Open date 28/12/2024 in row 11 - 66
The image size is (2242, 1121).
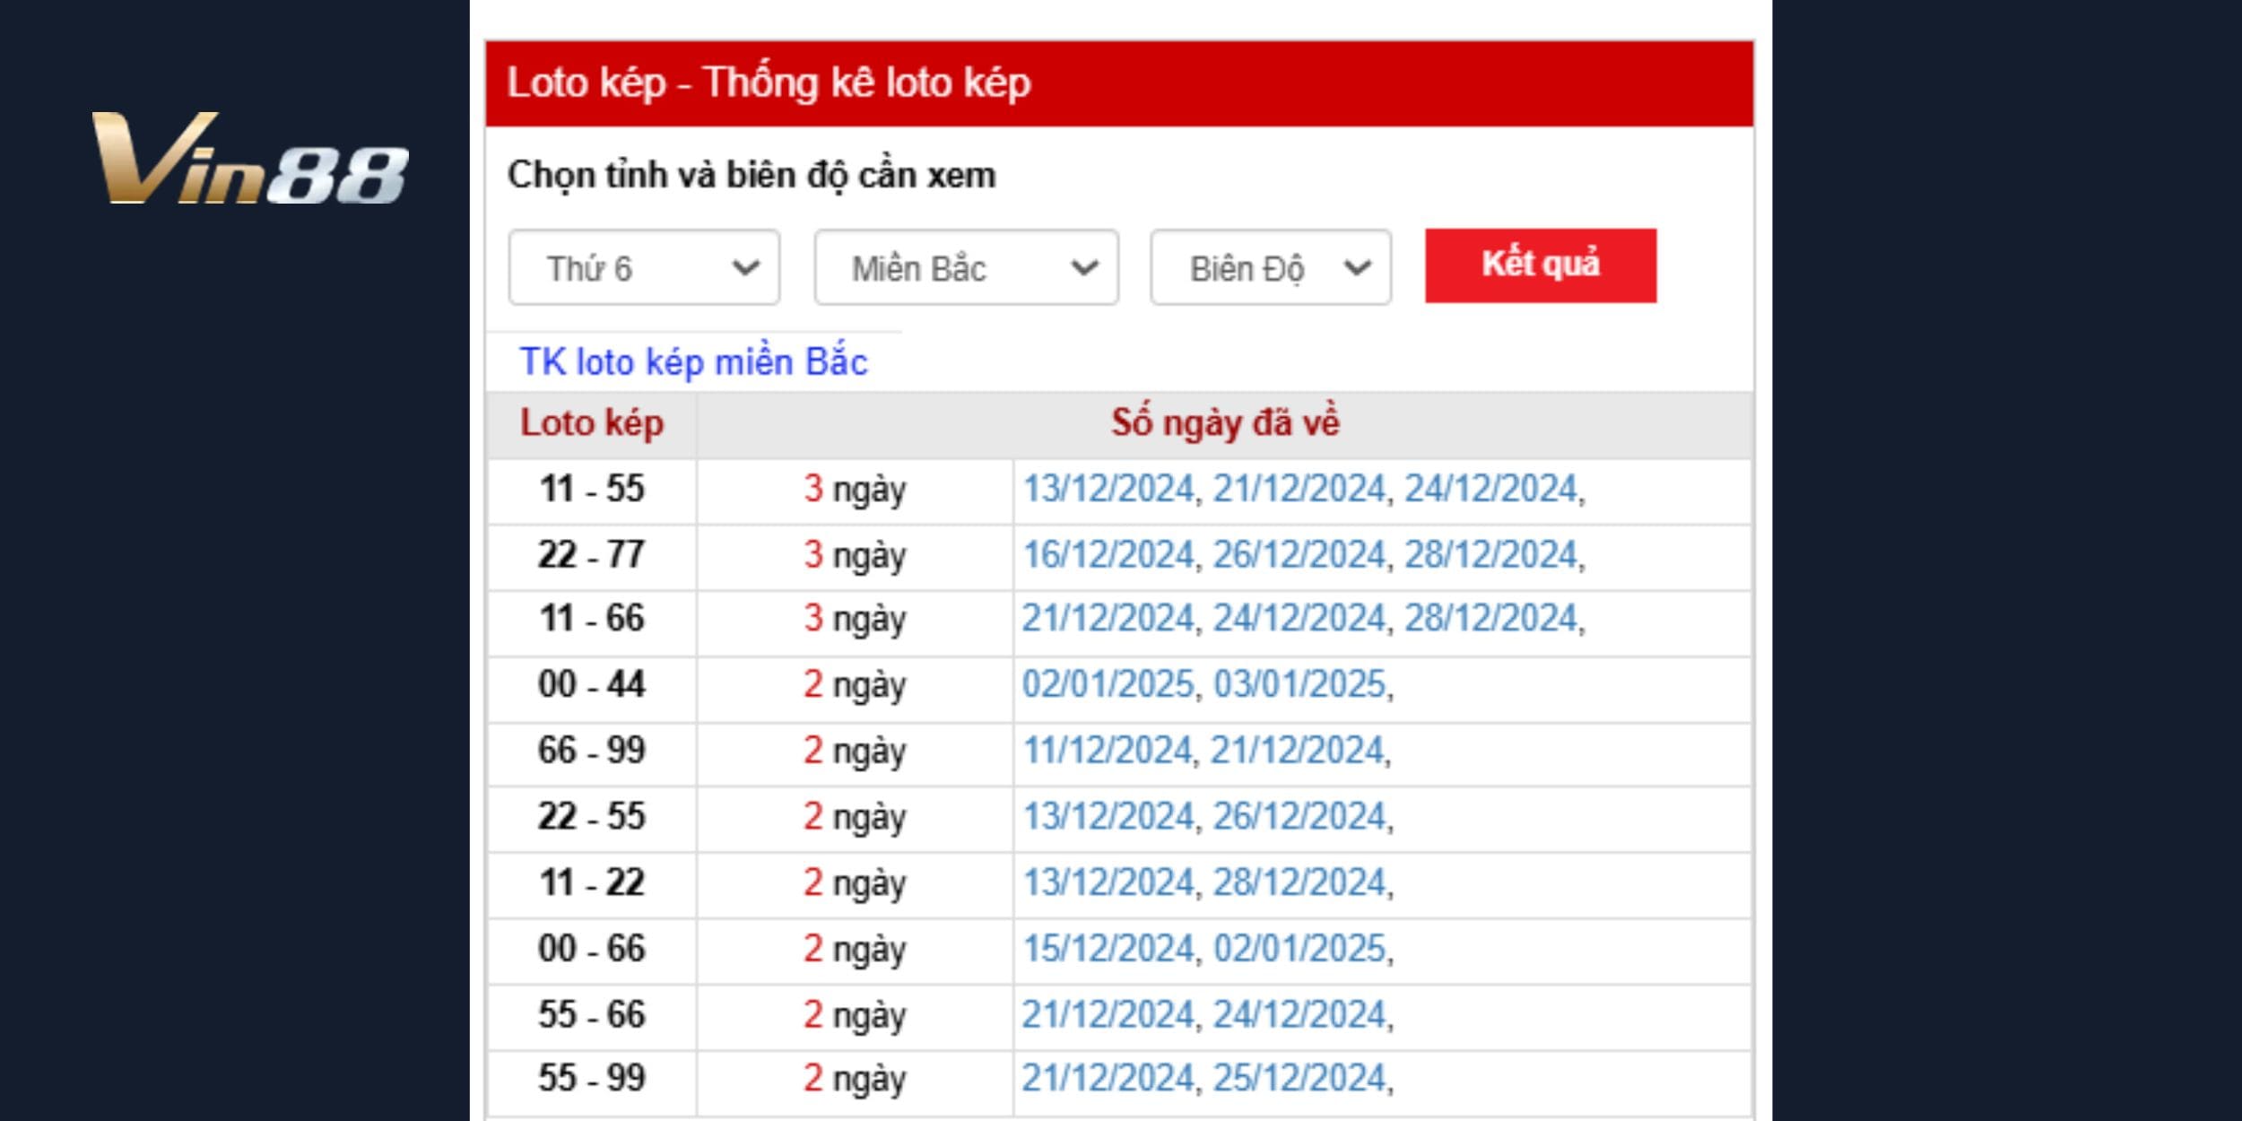click(x=1490, y=618)
